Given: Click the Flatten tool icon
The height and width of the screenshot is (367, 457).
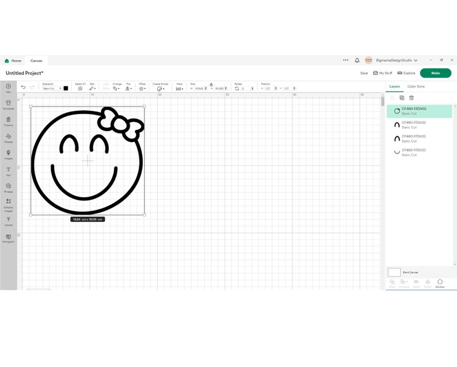Looking at the screenshot, I should click(x=428, y=283).
